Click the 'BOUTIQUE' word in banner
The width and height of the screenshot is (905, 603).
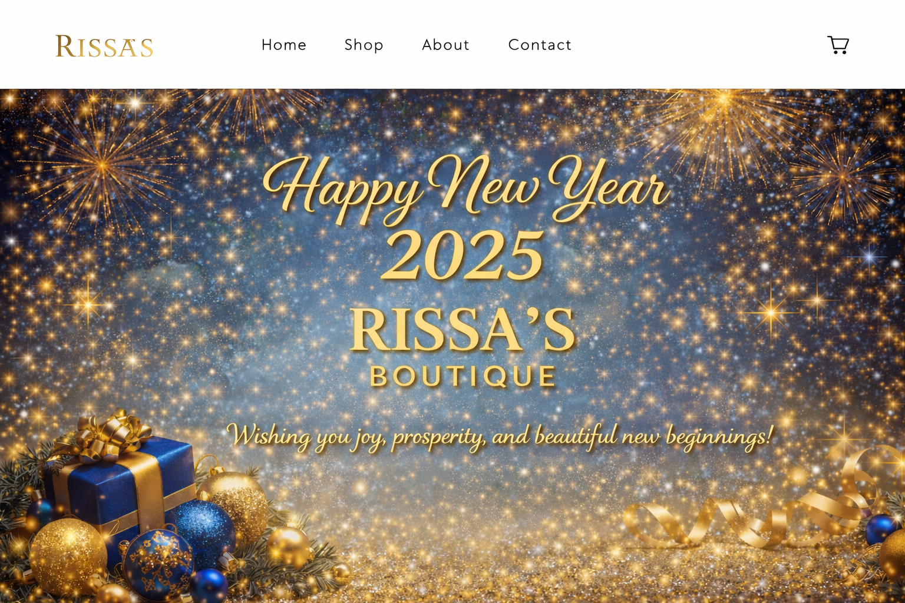click(463, 377)
